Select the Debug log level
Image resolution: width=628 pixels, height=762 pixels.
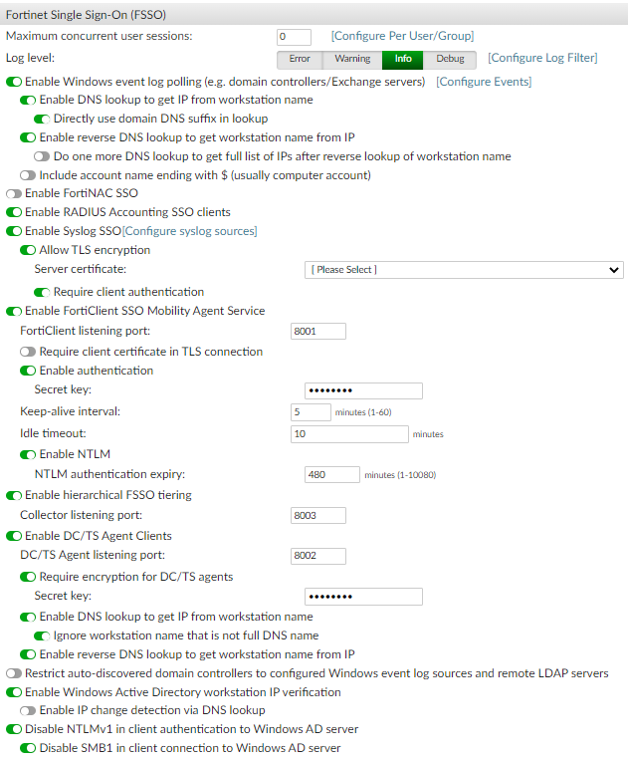[x=450, y=59]
